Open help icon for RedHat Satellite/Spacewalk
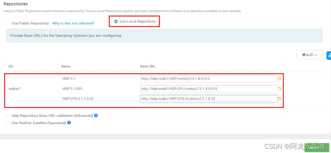331x153 pixels. [x=69, y=122]
